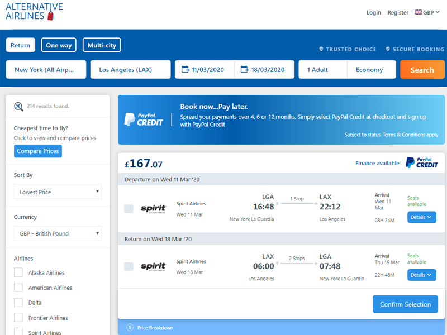Click the orange Search button
Image resolution: width=447 pixels, height=335 pixels.
tap(422, 69)
